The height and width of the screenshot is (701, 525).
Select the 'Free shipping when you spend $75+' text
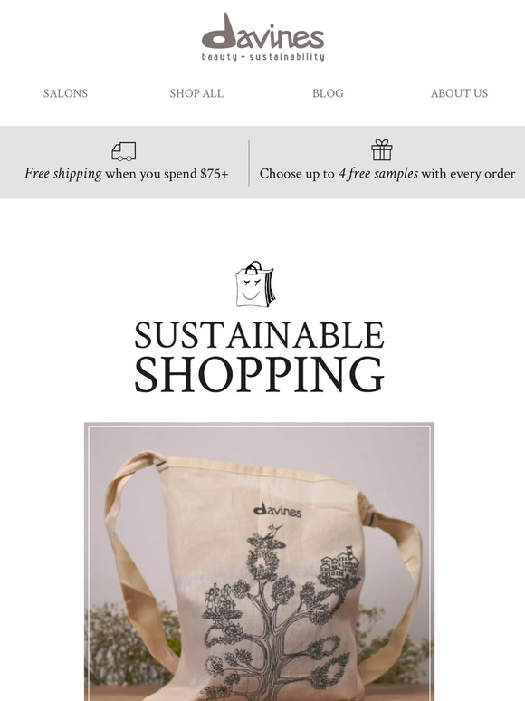(x=127, y=174)
